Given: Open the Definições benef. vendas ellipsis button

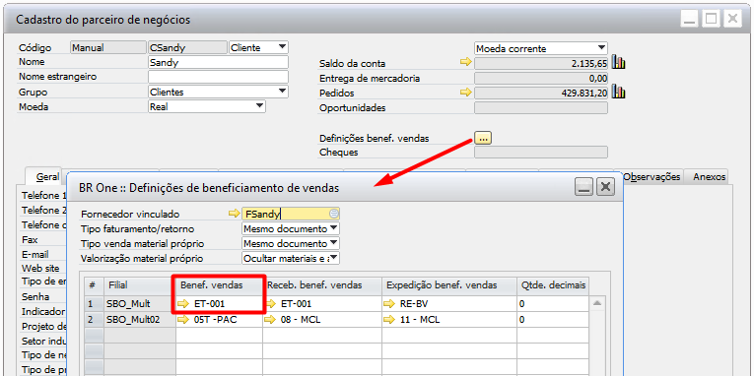Looking at the screenshot, I should 483,139.
